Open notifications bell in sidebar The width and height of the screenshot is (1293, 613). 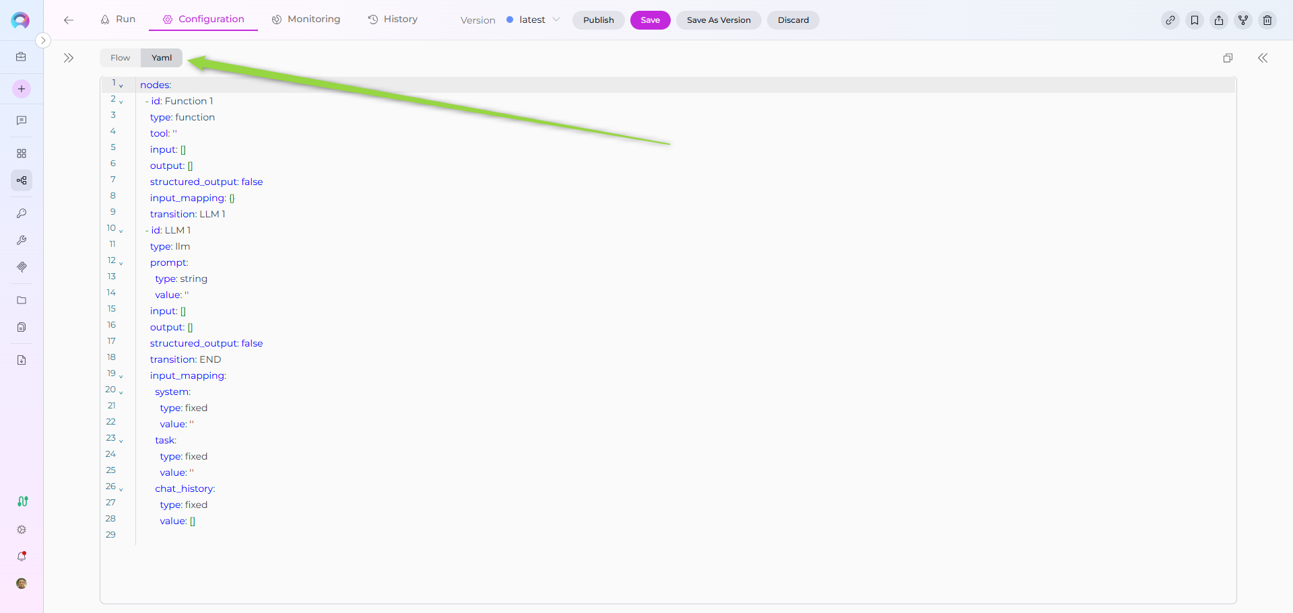(x=22, y=556)
